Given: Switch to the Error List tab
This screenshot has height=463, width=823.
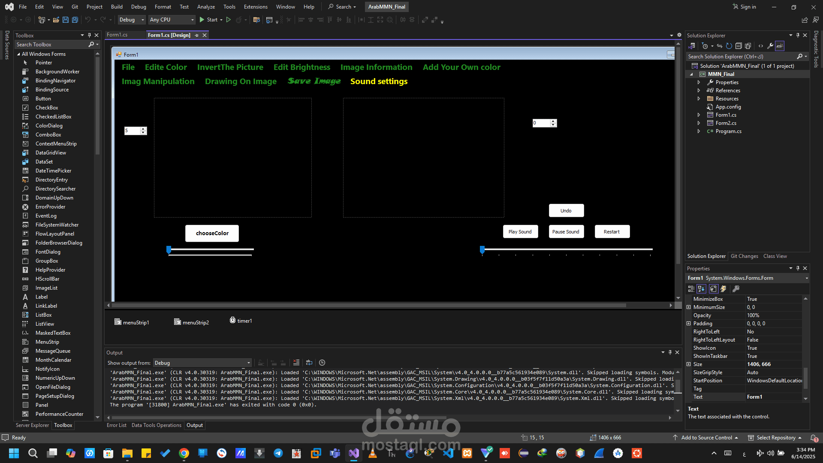Looking at the screenshot, I should [117, 425].
